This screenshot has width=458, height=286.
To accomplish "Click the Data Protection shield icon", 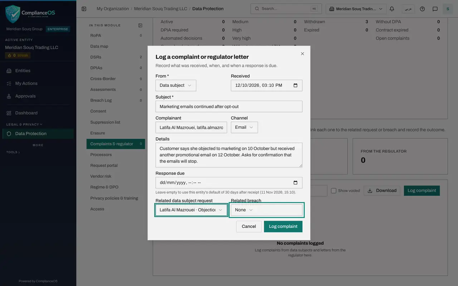I will coord(9,134).
